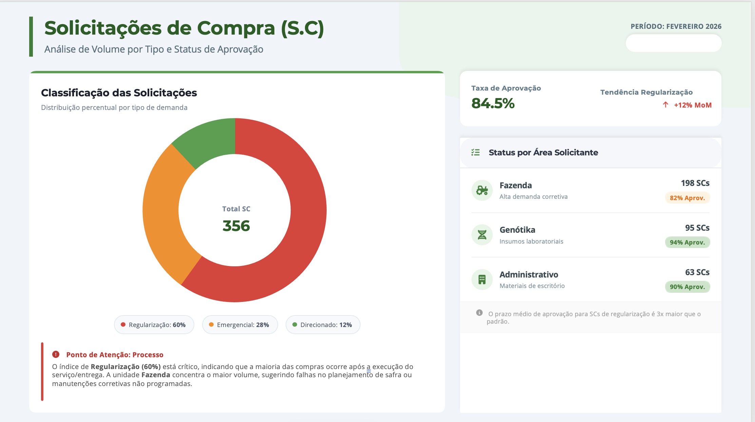Image resolution: width=755 pixels, height=422 pixels.
Task: Click the 84.5% approval rate value
Action: [x=493, y=103]
